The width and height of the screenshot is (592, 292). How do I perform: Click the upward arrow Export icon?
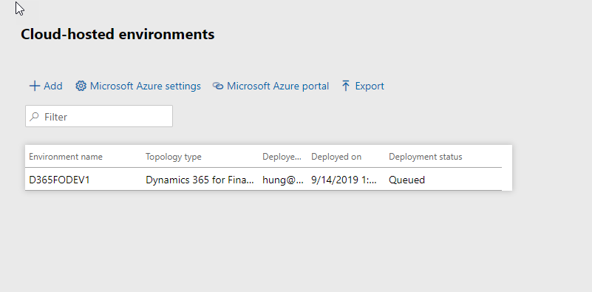pyautogui.click(x=345, y=86)
